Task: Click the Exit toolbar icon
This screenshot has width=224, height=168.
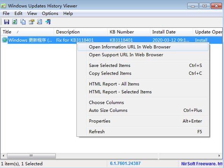Action: coord(48,22)
